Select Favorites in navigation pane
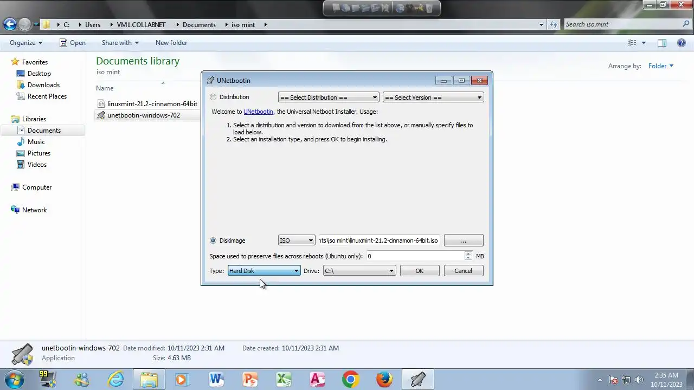The image size is (694, 390). [35, 62]
